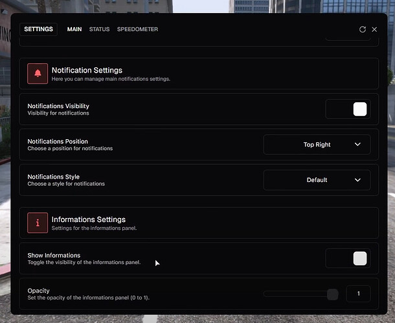Click the refresh reset icon
The height and width of the screenshot is (323, 395).
point(362,30)
